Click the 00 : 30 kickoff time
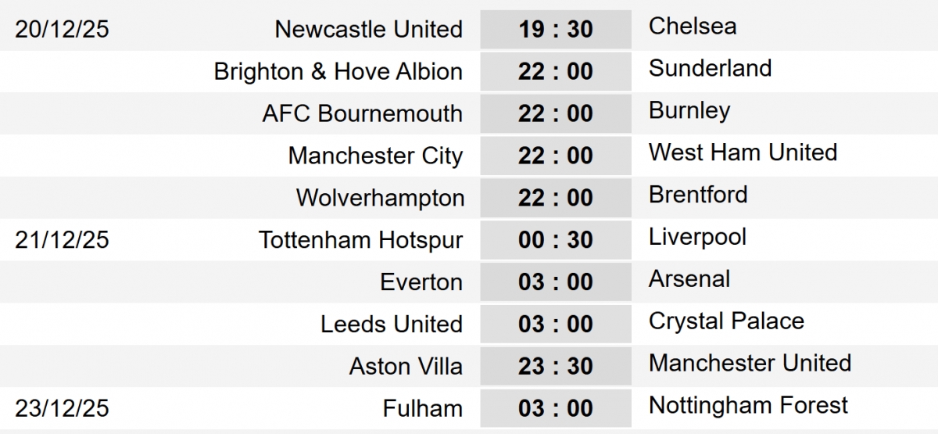This screenshot has height=434, width=938. (556, 241)
